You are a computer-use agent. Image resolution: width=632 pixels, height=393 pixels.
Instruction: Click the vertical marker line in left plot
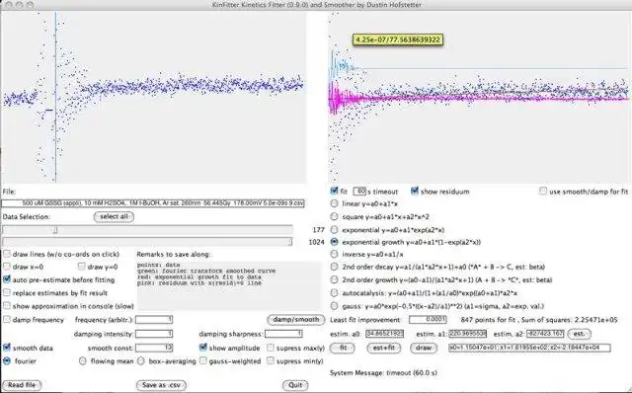(x=55, y=97)
